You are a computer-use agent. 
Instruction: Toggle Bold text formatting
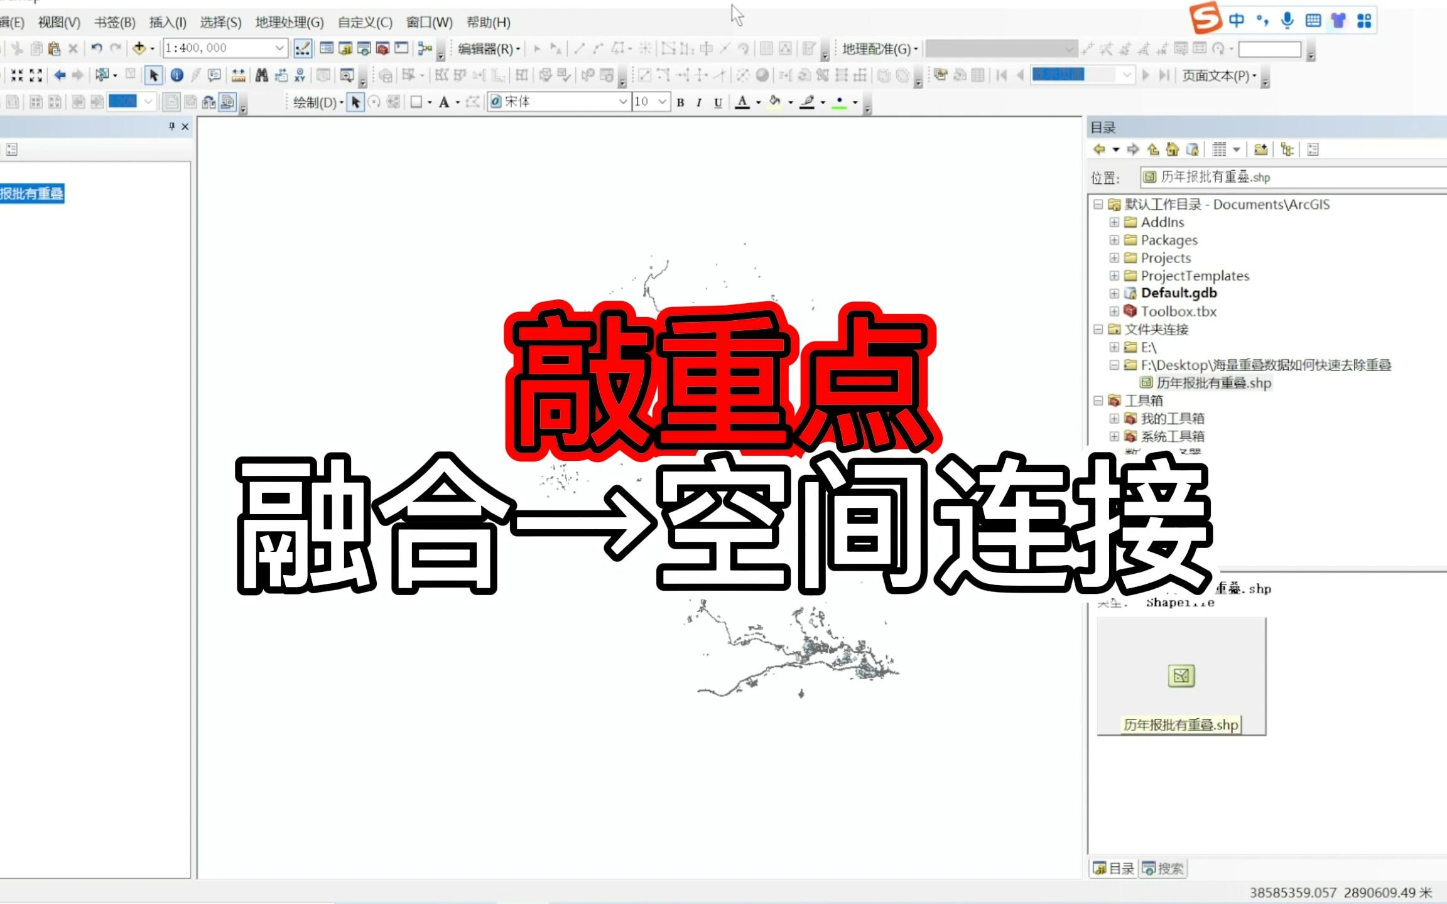680,102
